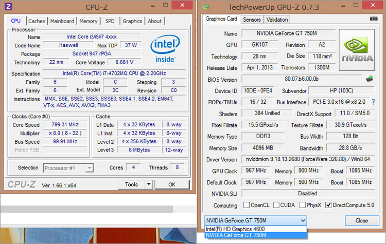The width and height of the screenshot is (386, 244).
Task: Select the CPU tab
Action: click(x=16, y=21)
